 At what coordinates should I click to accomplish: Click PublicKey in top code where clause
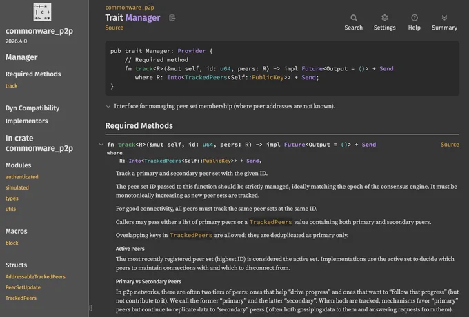tap(268, 77)
